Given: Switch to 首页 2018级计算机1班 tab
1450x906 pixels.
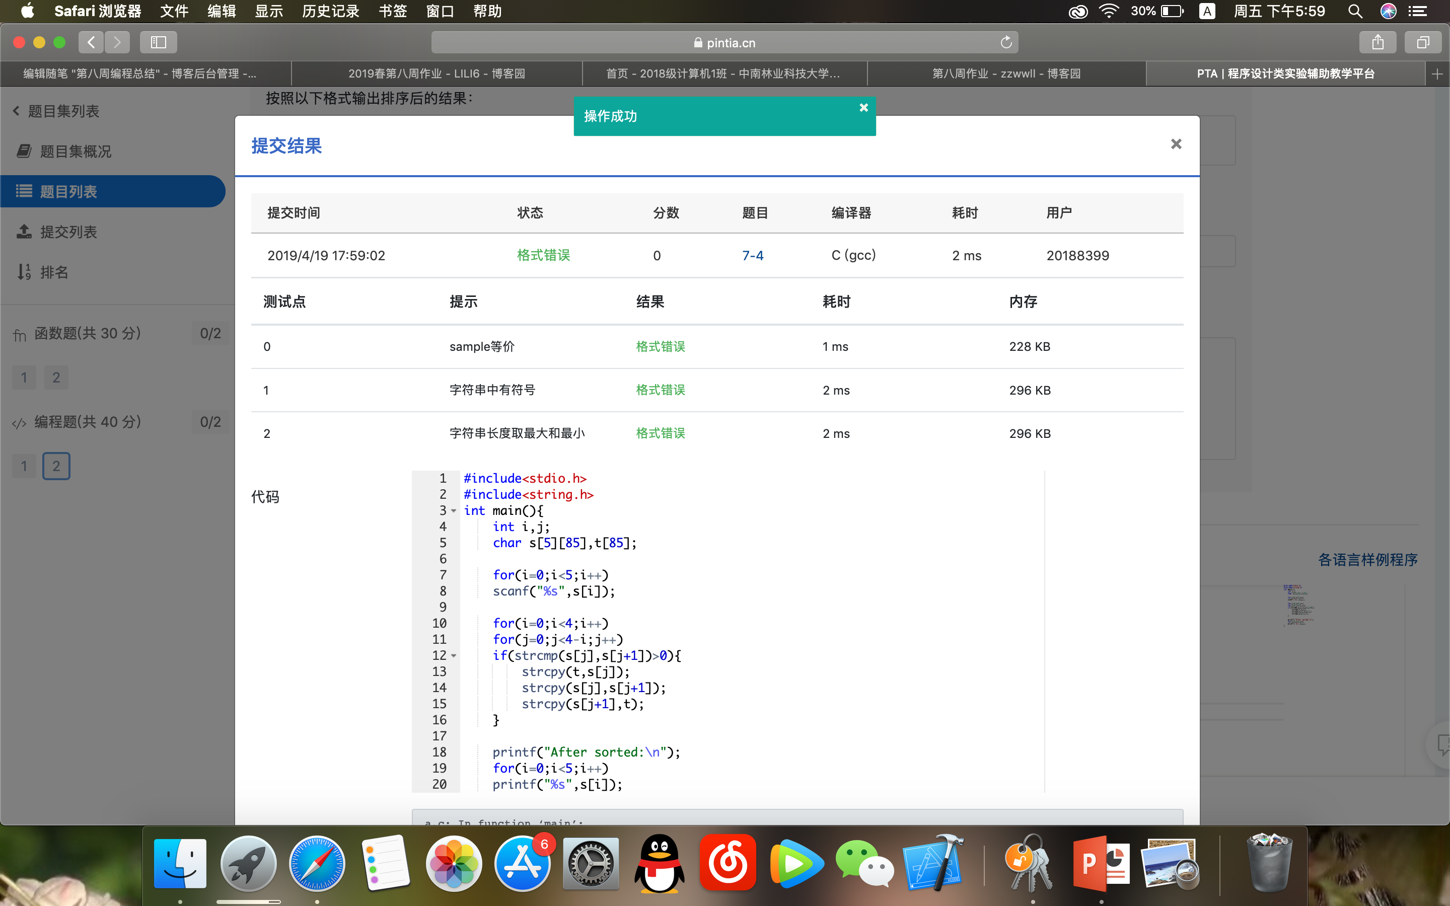Looking at the screenshot, I should click(724, 73).
